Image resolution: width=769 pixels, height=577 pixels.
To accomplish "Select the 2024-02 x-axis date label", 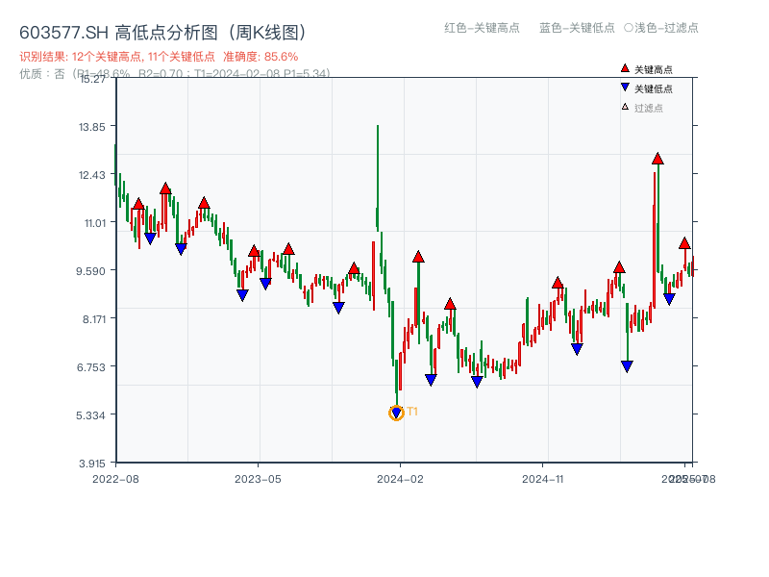I will 401,478.
